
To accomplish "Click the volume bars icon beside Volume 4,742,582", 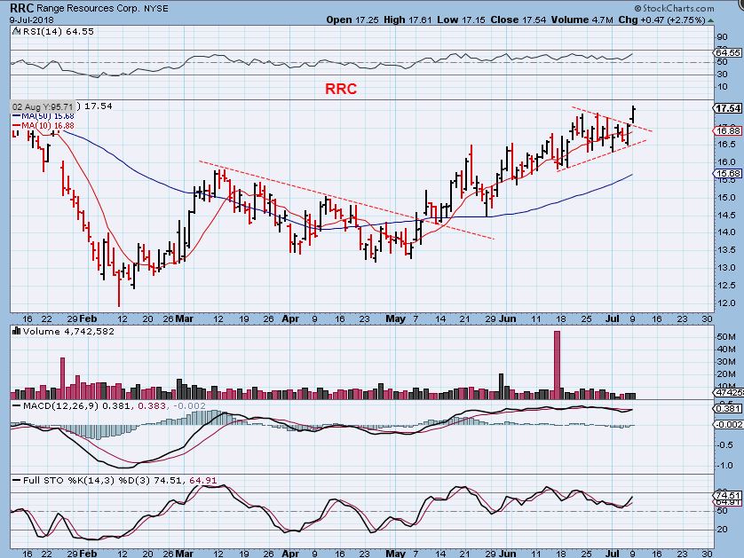I will pos(17,331).
